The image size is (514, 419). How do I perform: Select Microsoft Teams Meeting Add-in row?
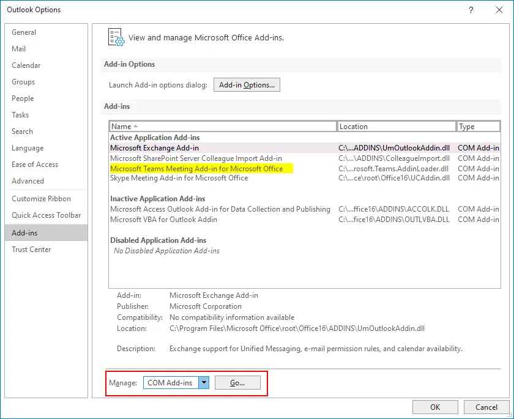pyautogui.click(x=305, y=168)
